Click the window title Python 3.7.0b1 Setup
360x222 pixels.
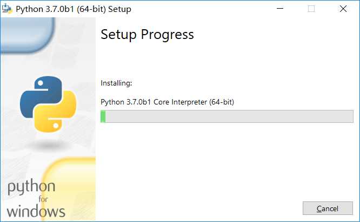[x=74, y=9]
